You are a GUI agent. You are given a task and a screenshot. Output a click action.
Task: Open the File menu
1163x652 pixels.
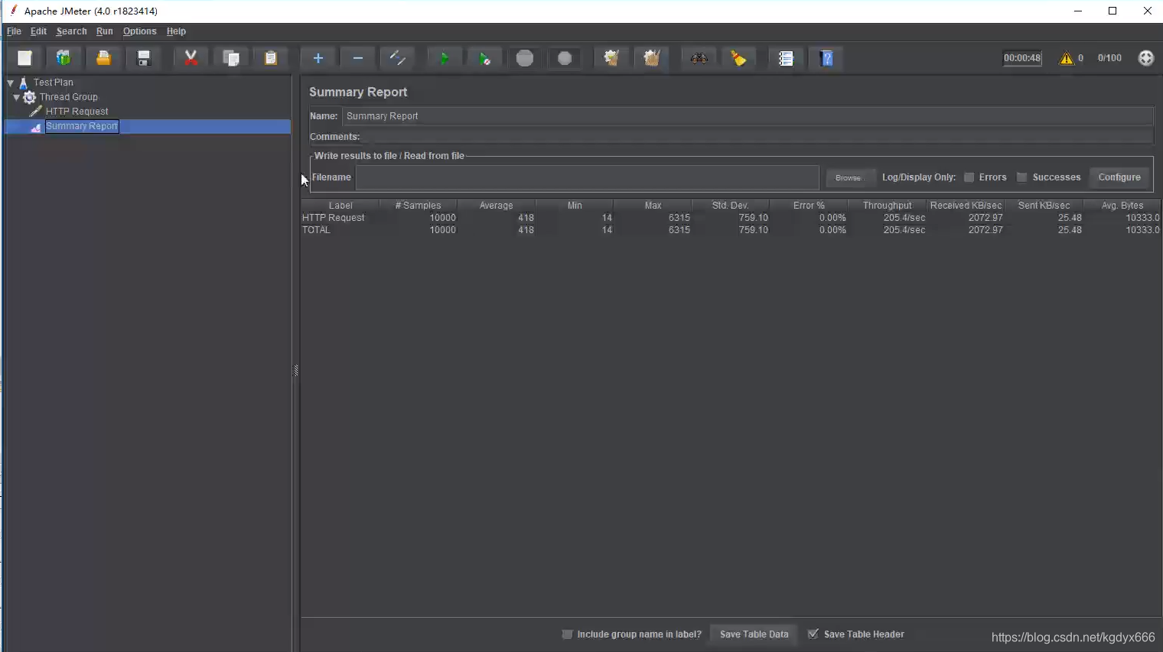(14, 31)
